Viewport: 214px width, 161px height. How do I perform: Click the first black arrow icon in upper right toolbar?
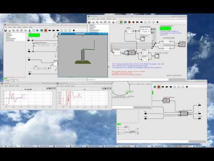coord(133,22)
